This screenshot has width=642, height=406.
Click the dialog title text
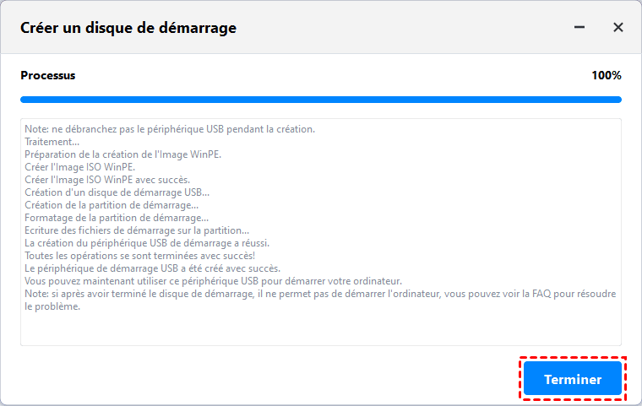click(128, 28)
